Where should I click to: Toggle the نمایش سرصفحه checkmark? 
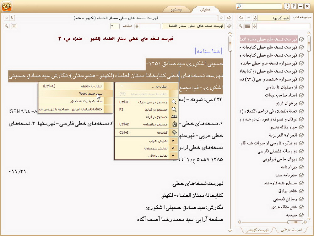click(173, 148)
